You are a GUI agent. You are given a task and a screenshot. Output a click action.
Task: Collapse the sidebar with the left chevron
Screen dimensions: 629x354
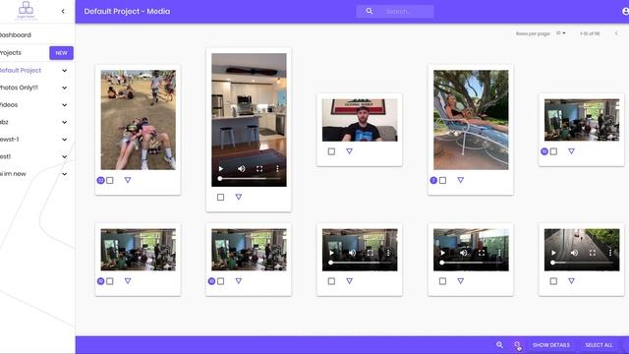pyautogui.click(x=63, y=11)
